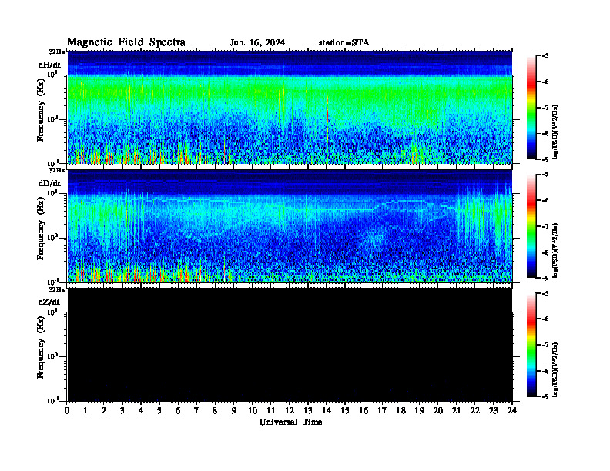Click hour tick label 23 on time axis
The image size is (610, 471).
[493, 411]
